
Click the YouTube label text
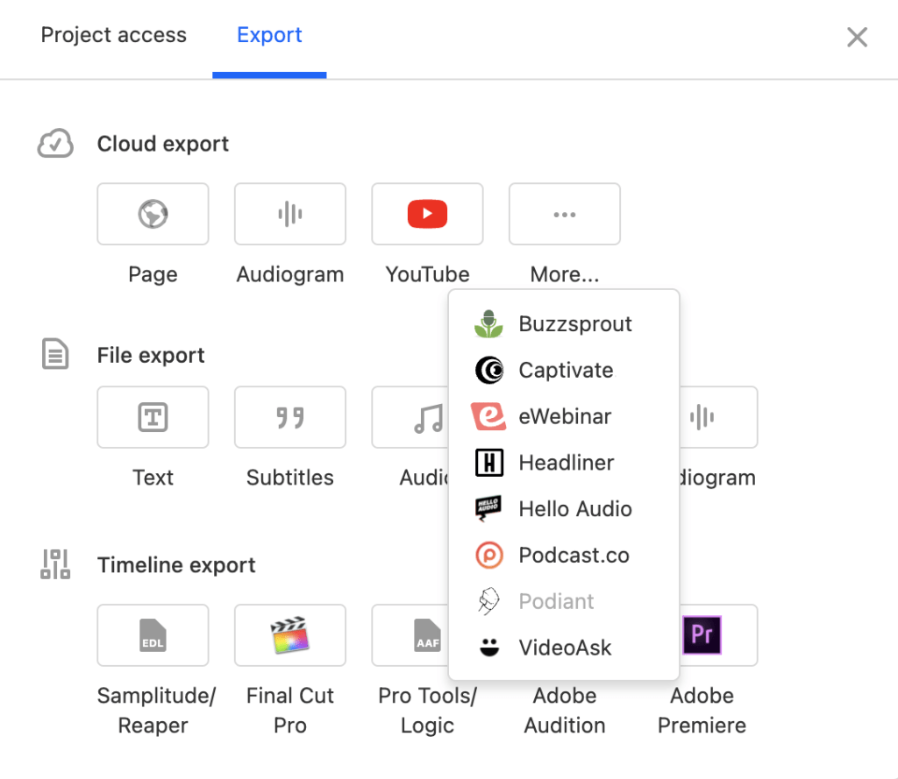coord(427,274)
